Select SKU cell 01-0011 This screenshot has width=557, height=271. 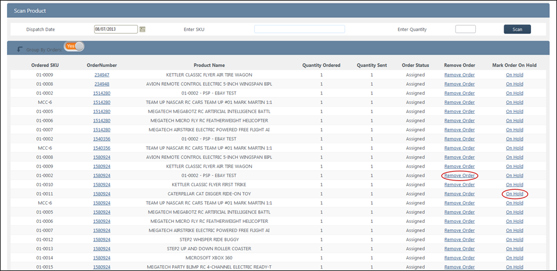click(45, 194)
